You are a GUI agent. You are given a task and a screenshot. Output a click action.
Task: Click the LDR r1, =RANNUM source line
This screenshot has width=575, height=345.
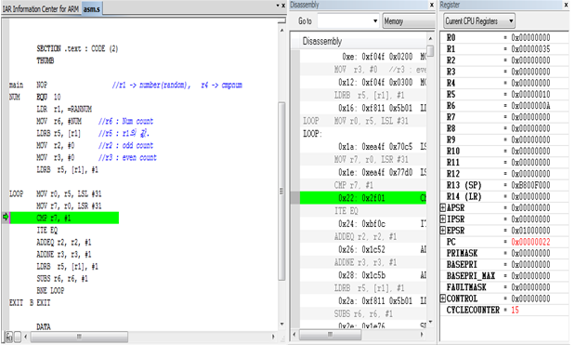click(x=64, y=109)
